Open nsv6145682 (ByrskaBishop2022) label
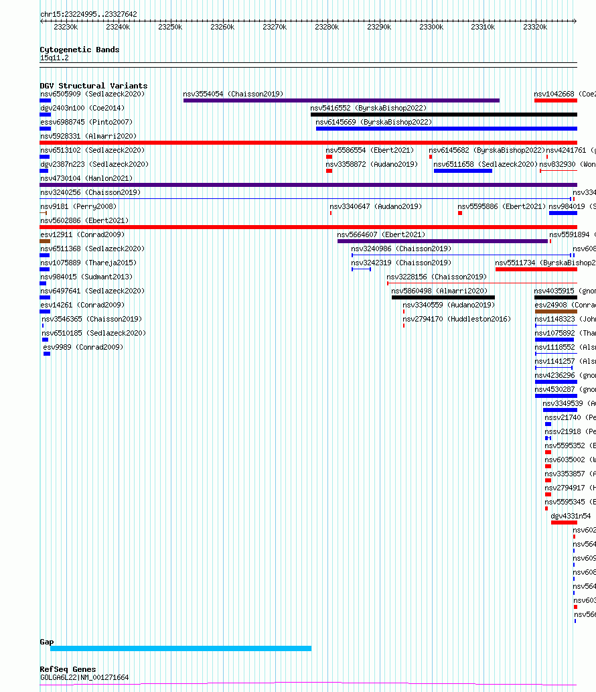596x692 pixels. (487, 151)
